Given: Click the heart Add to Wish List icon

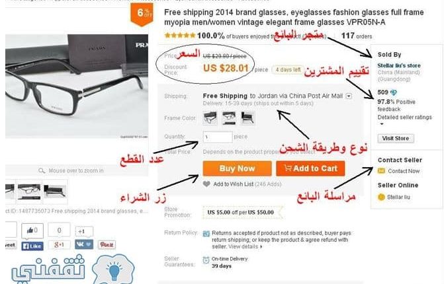Looking at the screenshot, I should (206, 184).
